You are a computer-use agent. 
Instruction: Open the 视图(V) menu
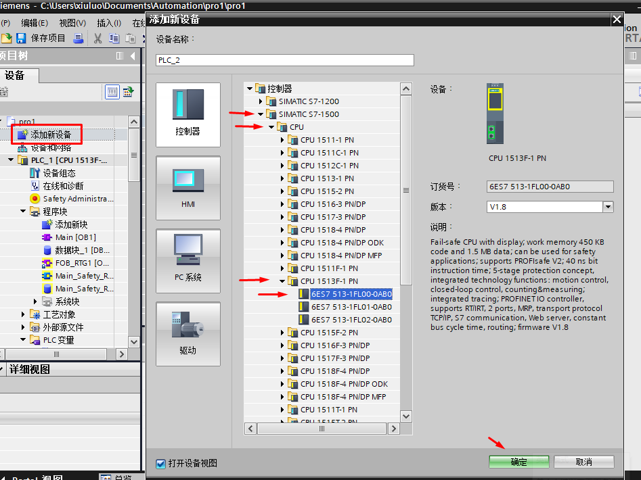[72, 23]
